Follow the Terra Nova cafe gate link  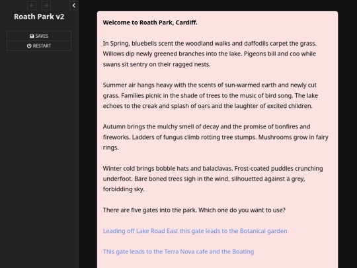(x=178, y=251)
